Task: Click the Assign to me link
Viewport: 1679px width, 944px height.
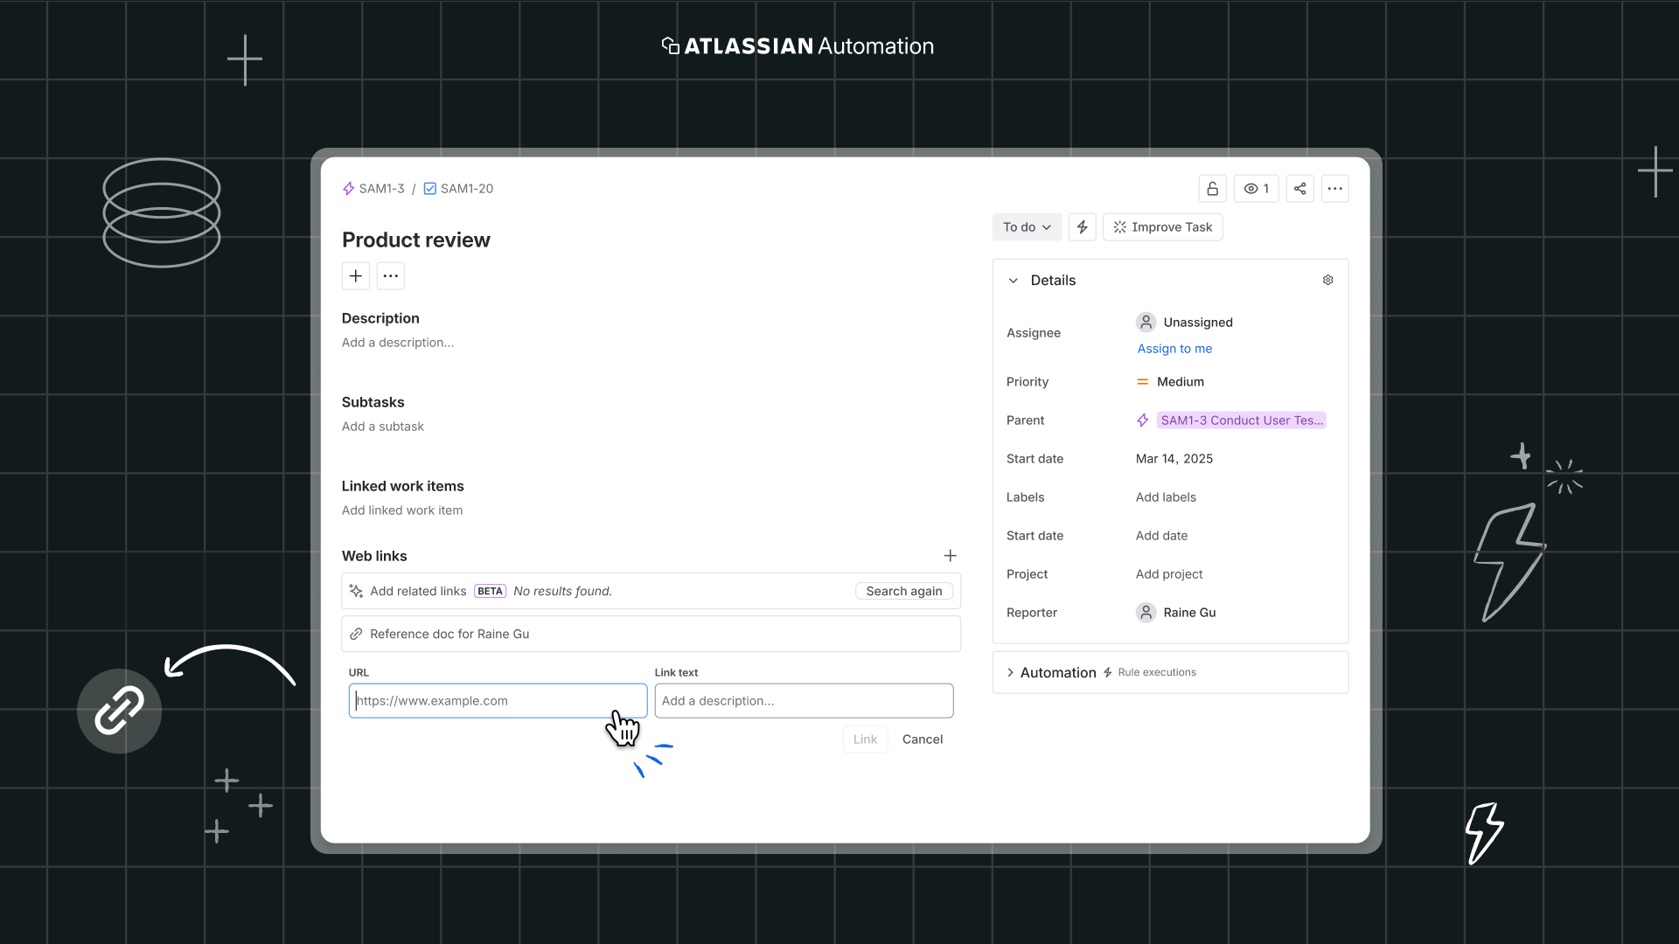Action: point(1174,348)
